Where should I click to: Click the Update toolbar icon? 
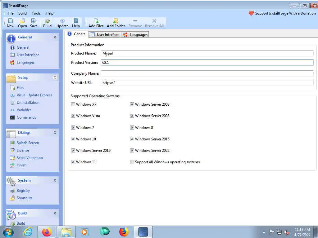coord(62,23)
